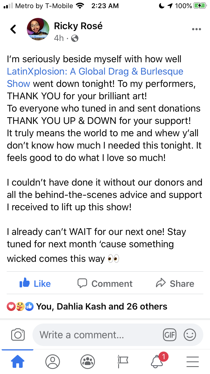Toggle the Like button on post

point(35,283)
